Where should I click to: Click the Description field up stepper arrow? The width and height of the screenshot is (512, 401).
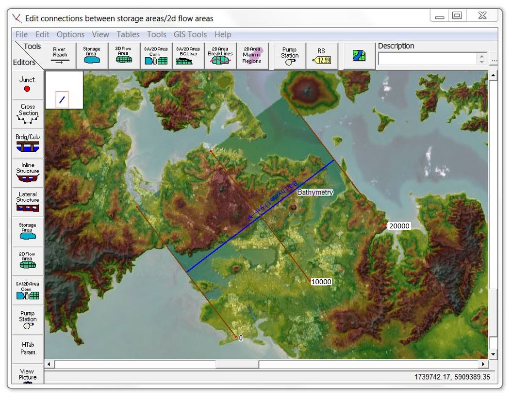(x=482, y=56)
